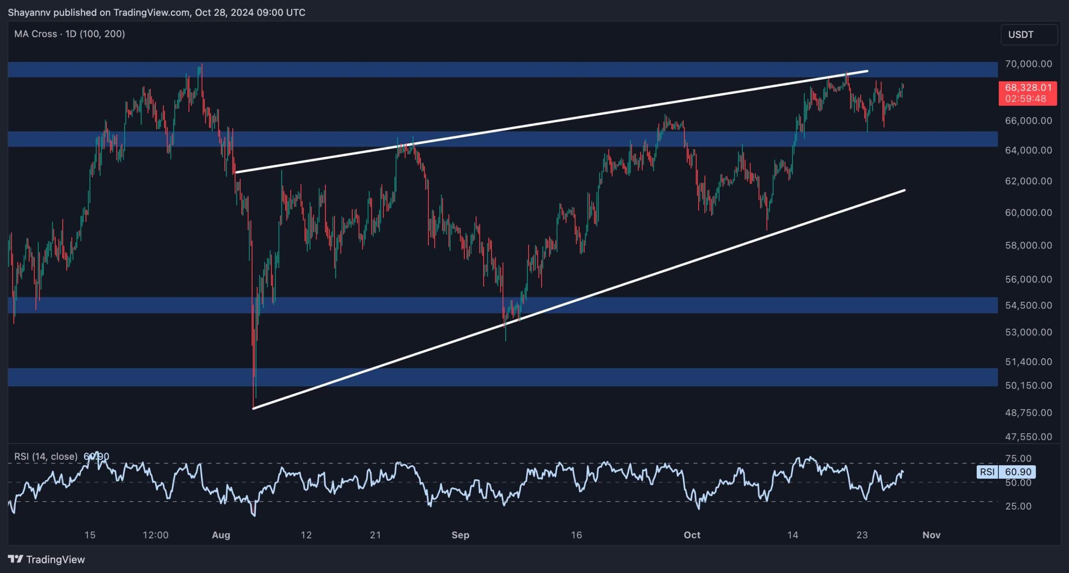The width and height of the screenshot is (1069, 573).
Task: Click the Oct label on time axis
Action: [692, 535]
